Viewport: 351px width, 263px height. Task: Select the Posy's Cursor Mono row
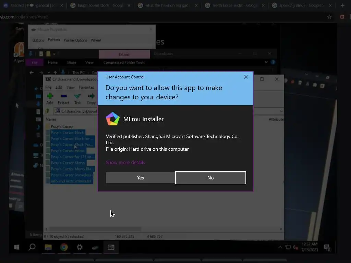68,163
